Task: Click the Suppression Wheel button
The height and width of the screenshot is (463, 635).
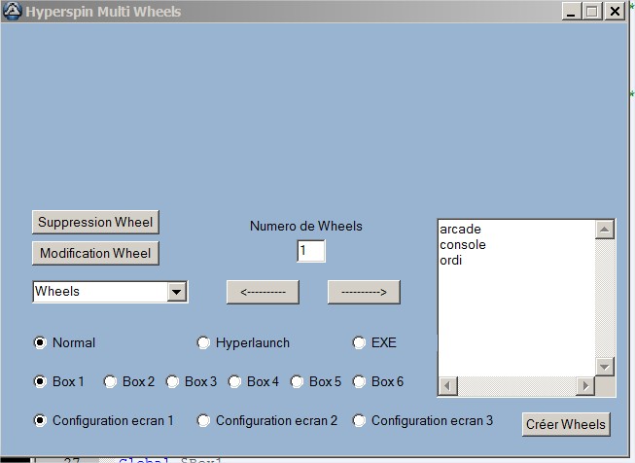Action: click(95, 222)
